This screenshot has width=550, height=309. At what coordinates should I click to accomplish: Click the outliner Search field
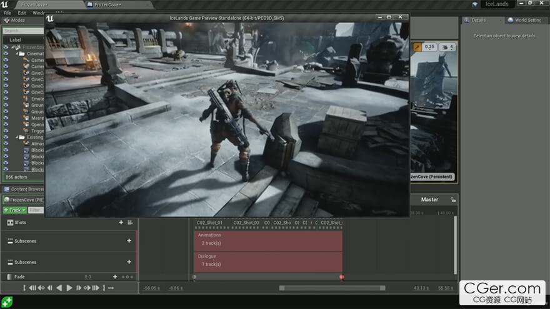click(23, 31)
